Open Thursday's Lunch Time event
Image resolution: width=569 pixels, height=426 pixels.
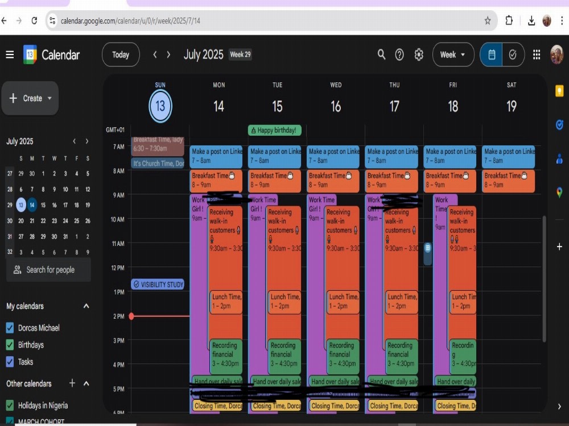401,302
